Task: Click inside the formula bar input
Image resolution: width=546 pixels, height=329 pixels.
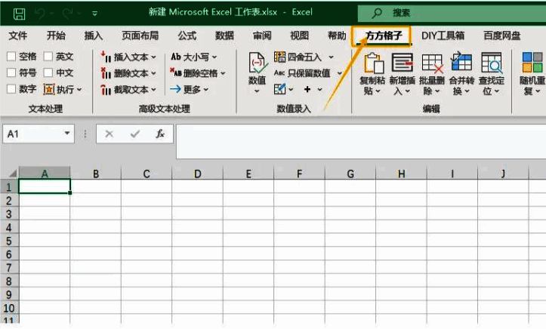Action: [x=361, y=142]
